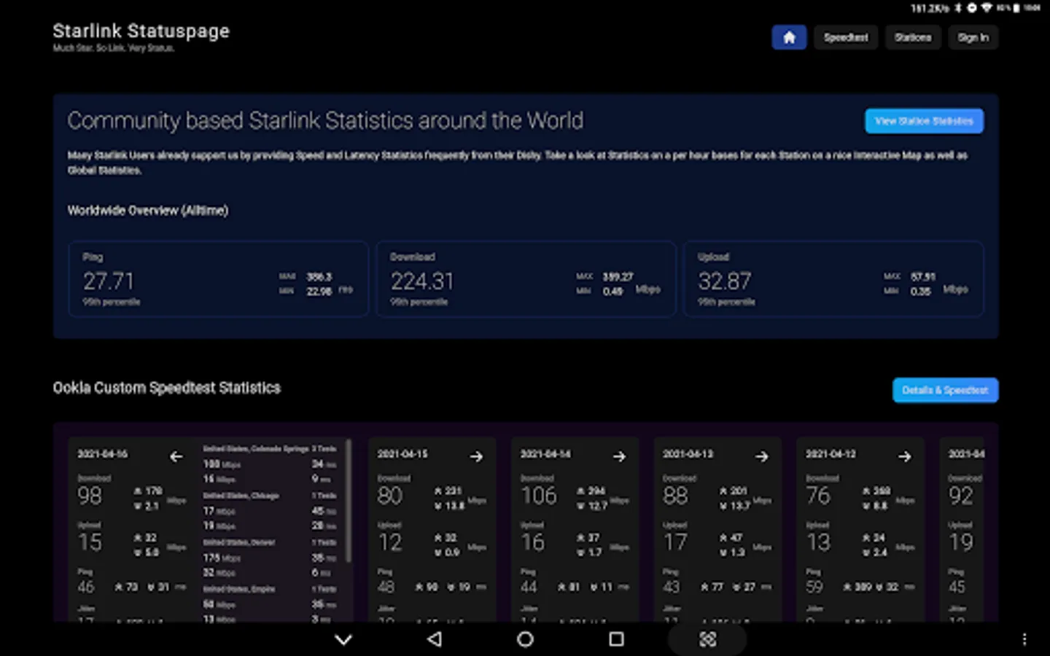The image size is (1050, 656).
Task: Click the scrollbar in the 2021-04-16 station list
Action: [349, 500]
